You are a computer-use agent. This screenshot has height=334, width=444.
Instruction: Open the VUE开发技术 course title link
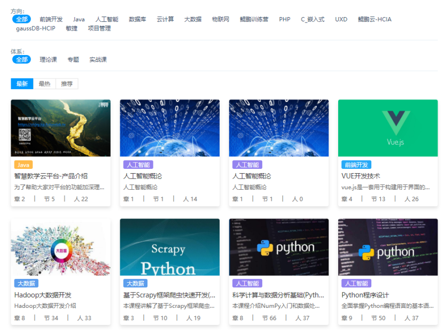coord(361,176)
